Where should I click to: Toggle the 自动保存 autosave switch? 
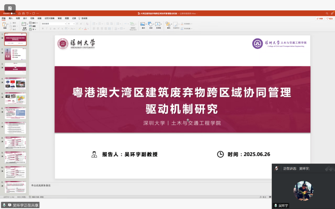point(13,13)
